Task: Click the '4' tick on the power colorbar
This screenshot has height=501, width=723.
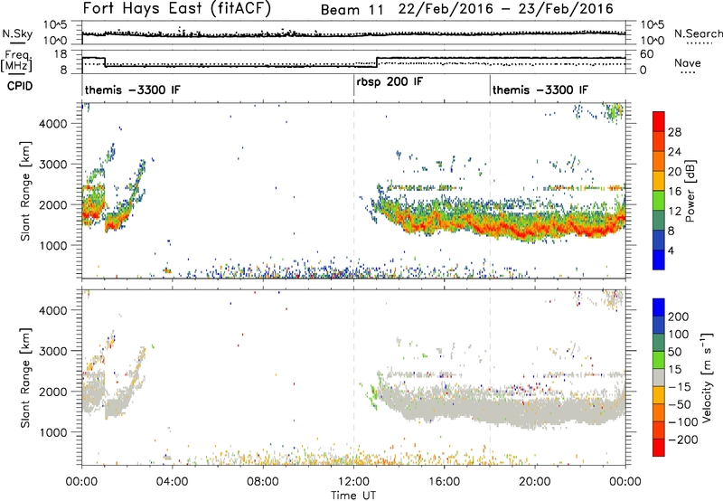Action: pyautogui.click(x=671, y=250)
